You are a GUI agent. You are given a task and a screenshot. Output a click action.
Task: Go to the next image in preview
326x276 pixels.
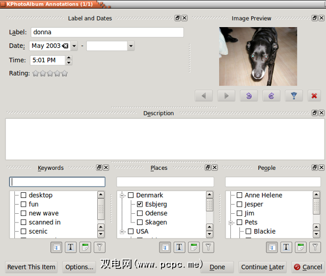226,95
